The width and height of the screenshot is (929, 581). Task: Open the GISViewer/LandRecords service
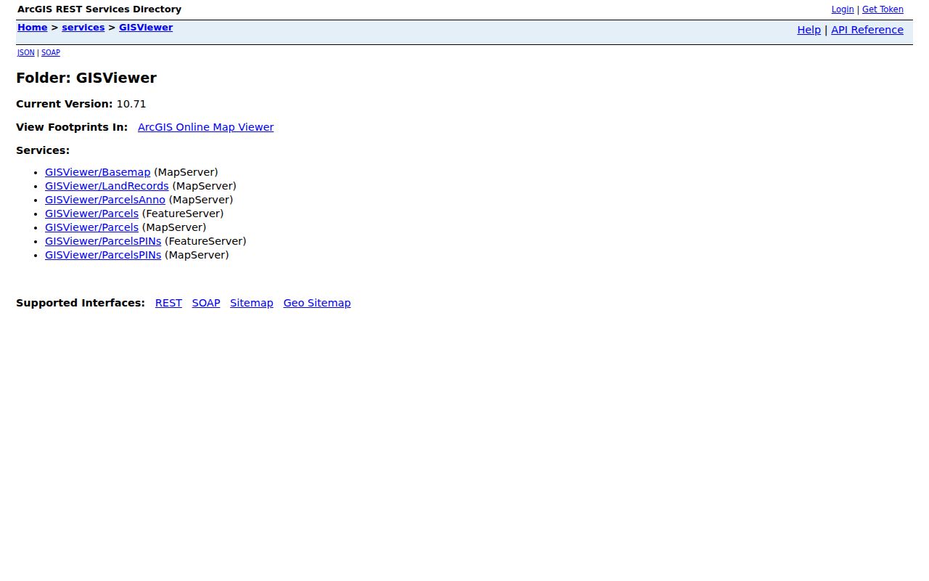(x=107, y=186)
